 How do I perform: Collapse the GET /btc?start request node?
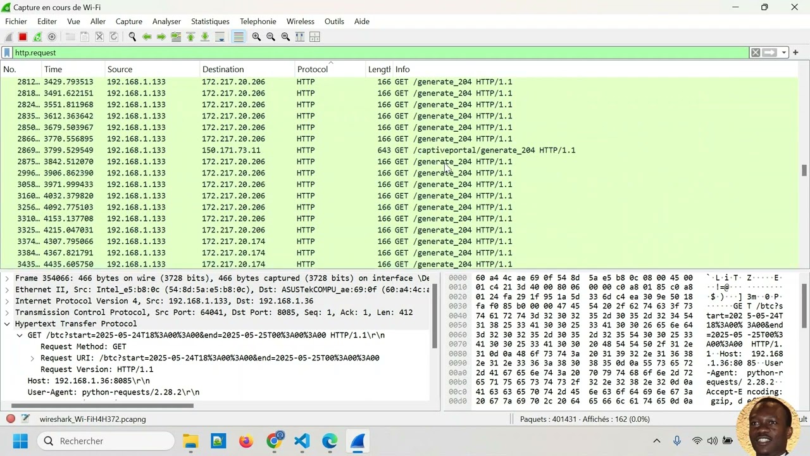(20, 335)
